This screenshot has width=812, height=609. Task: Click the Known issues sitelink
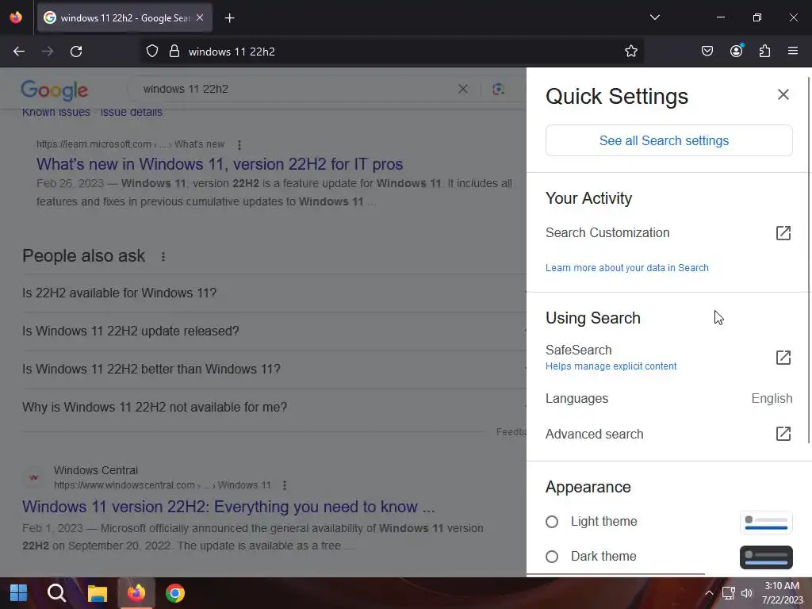point(56,112)
